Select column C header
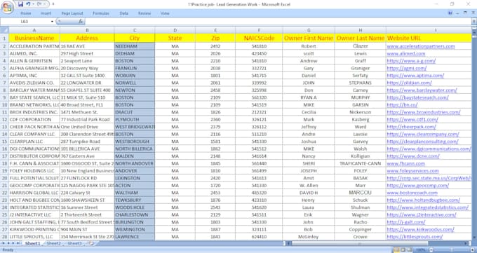Image resolution: width=477 pixels, height=253 pixels. coord(135,30)
